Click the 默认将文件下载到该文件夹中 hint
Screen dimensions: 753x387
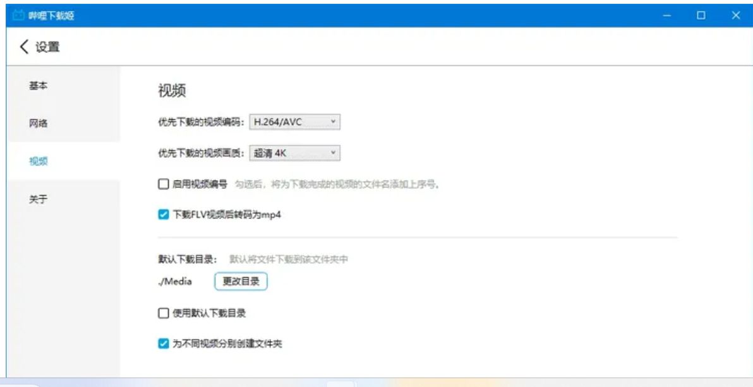[x=288, y=259]
